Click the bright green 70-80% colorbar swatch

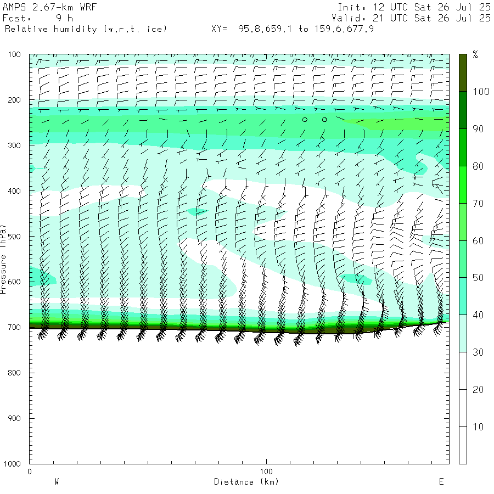(x=463, y=184)
